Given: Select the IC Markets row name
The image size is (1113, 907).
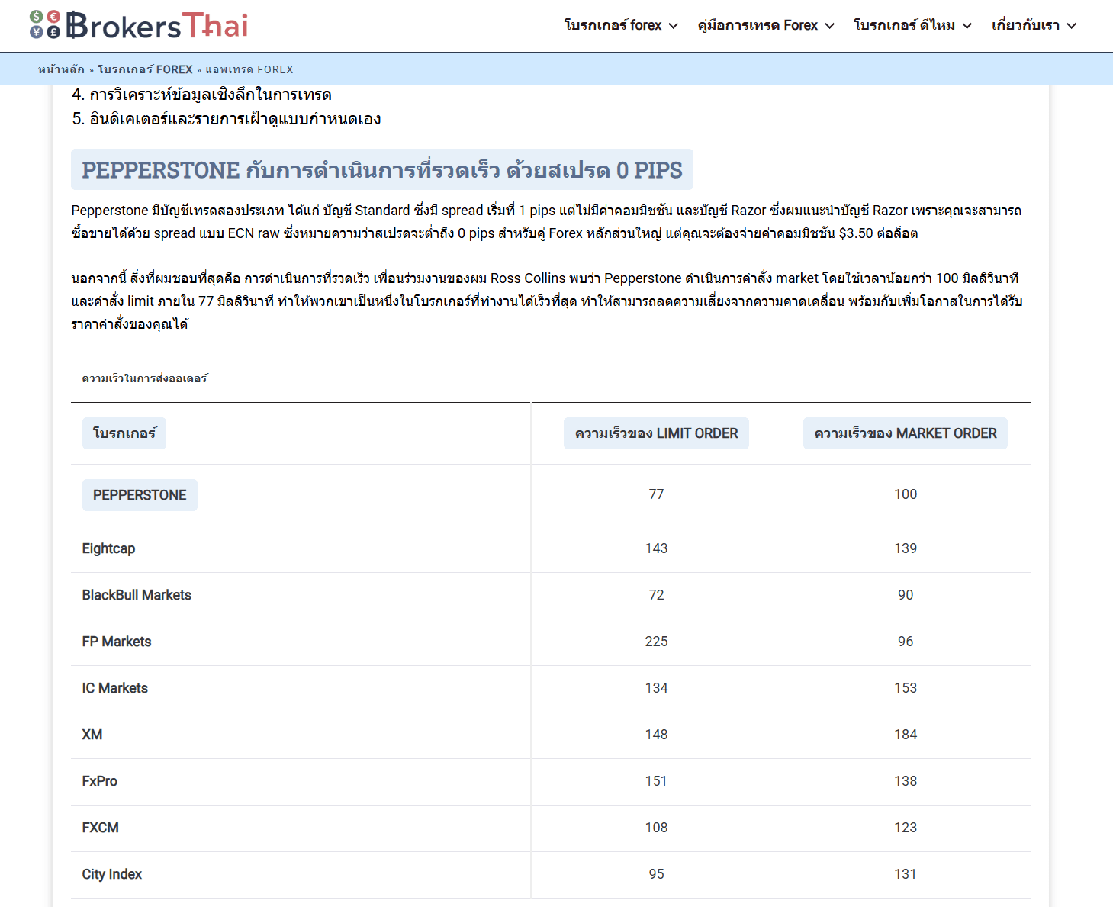Looking at the screenshot, I should pos(115,688).
